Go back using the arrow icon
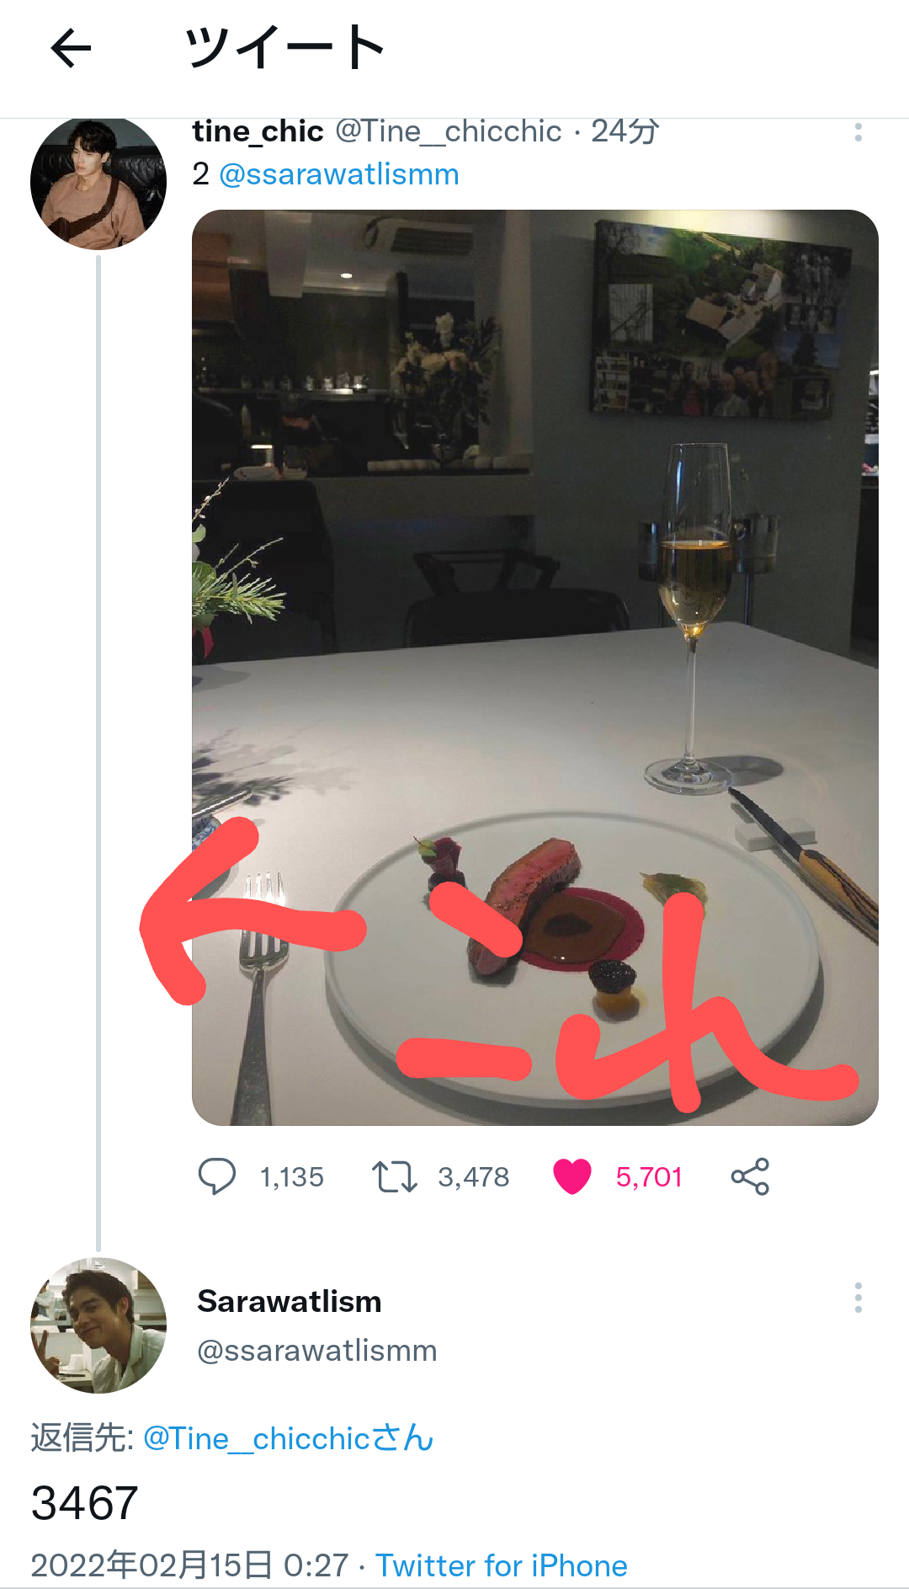909x1589 pixels. [x=71, y=48]
